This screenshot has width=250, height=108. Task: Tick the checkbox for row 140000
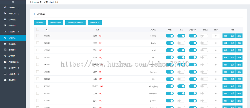[x=37, y=57]
